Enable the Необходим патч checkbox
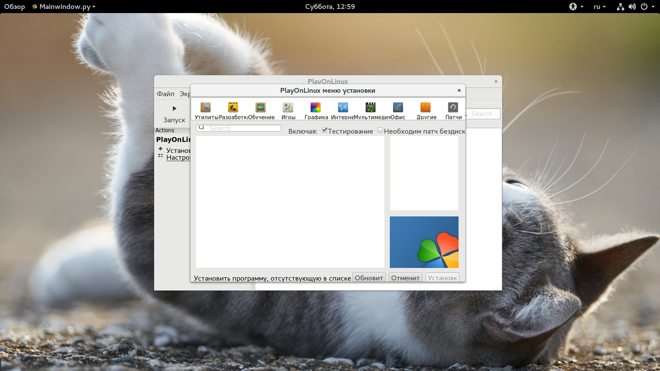660x371 pixels. 380,130
